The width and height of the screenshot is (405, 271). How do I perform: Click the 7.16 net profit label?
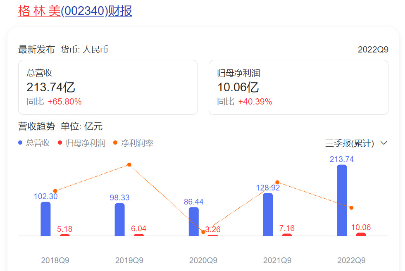click(287, 228)
